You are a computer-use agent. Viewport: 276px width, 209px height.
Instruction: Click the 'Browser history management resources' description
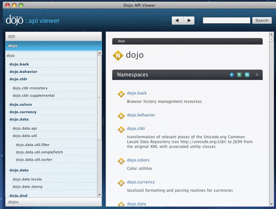tap(164, 101)
